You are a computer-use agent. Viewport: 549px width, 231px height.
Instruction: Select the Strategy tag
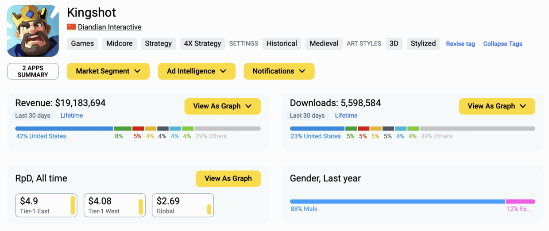click(x=159, y=43)
